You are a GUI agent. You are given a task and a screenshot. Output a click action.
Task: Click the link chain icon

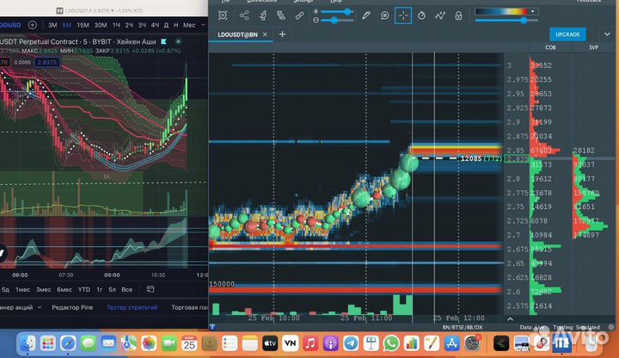298,15
